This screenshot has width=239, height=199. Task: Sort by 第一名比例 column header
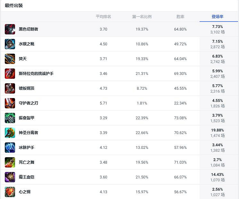142,17
